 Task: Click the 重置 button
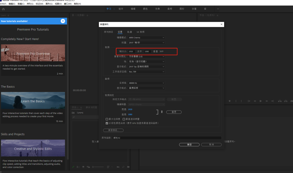pyautogui.click(x=174, y=112)
